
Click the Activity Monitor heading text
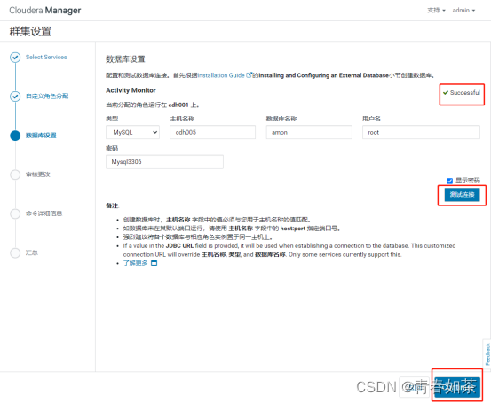(x=131, y=90)
